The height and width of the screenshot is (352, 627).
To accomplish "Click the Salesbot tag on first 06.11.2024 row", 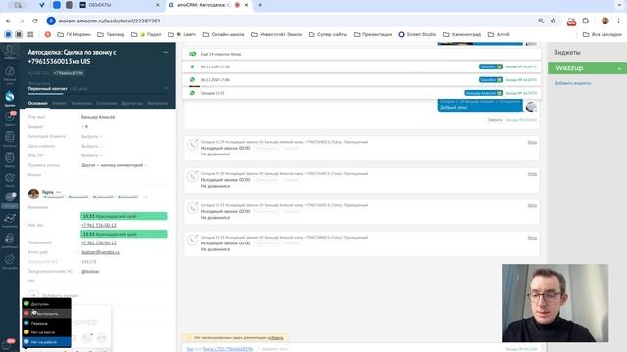I will [x=490, y=66].
